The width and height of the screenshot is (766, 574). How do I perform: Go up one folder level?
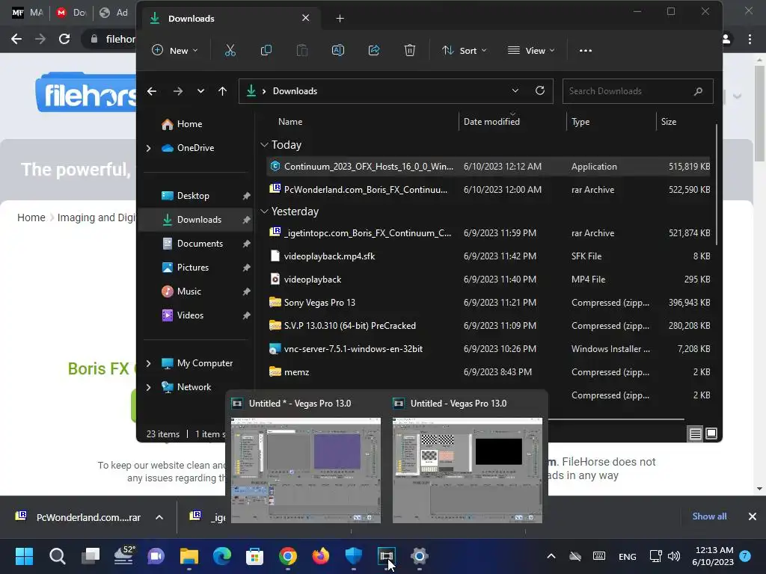(x=222, y=91)
